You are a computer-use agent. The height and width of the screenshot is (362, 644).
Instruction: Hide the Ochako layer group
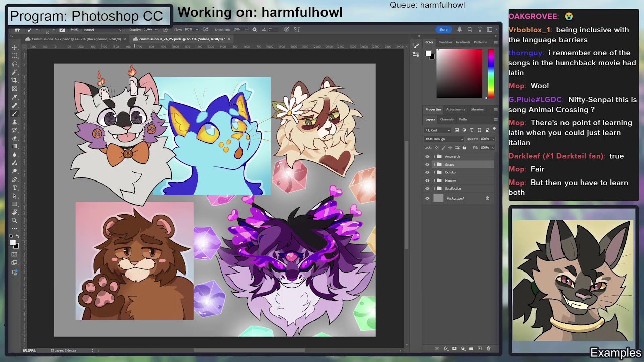pos(427,172)
